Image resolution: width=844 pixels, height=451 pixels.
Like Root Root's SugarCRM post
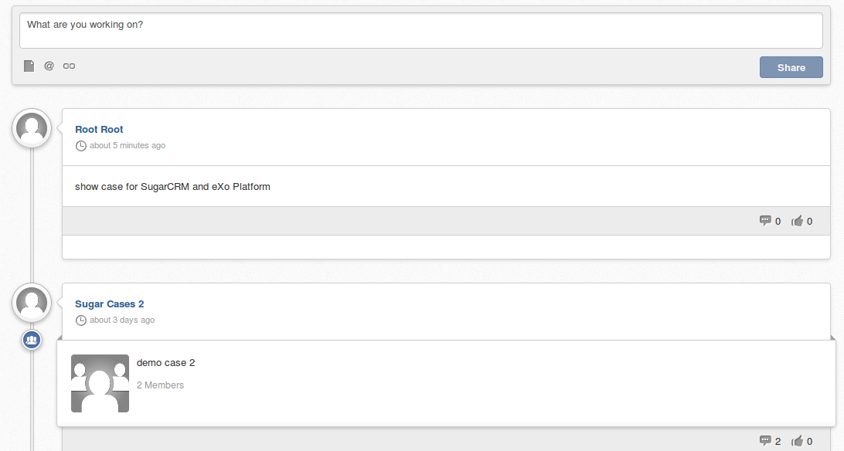tap(802, 221)
